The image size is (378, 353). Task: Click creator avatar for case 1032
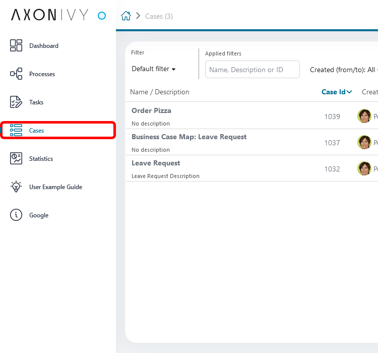364,168
